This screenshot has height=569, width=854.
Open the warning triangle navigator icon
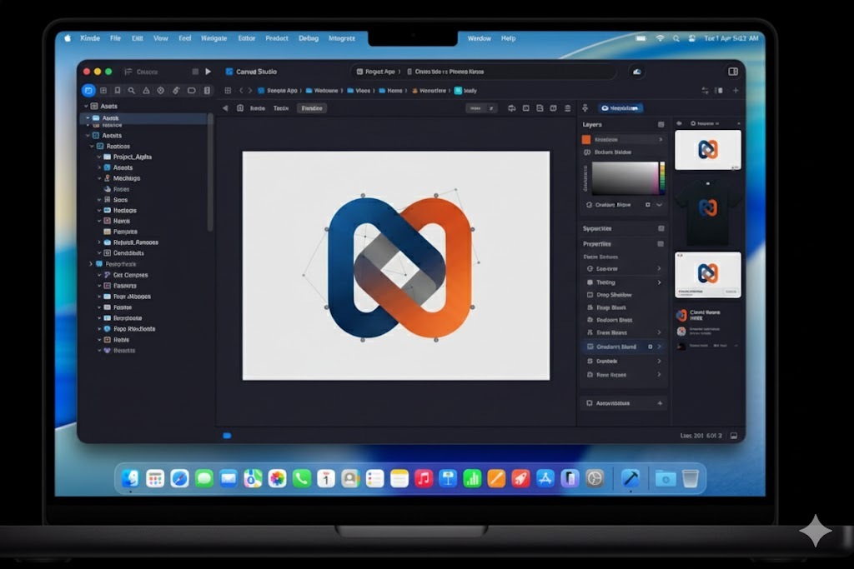point(146,90)
